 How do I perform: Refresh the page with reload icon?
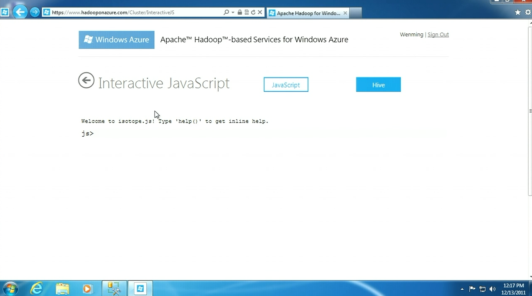pos(253,13)
